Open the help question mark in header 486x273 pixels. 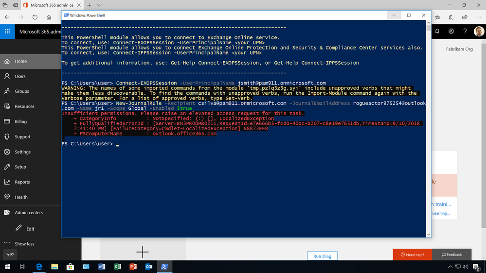pos(465,31)
